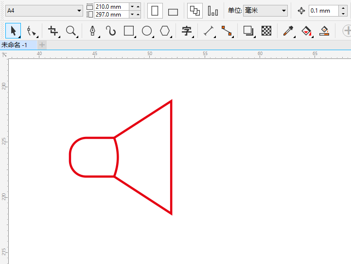Open the units dropdown showing 毫米
This screenshot has width=351, height=264.
[x=265, y=11]
